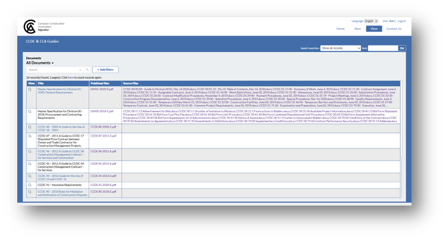Open the Language dropdown
The image size is (446, 240).
click(371, 21)
